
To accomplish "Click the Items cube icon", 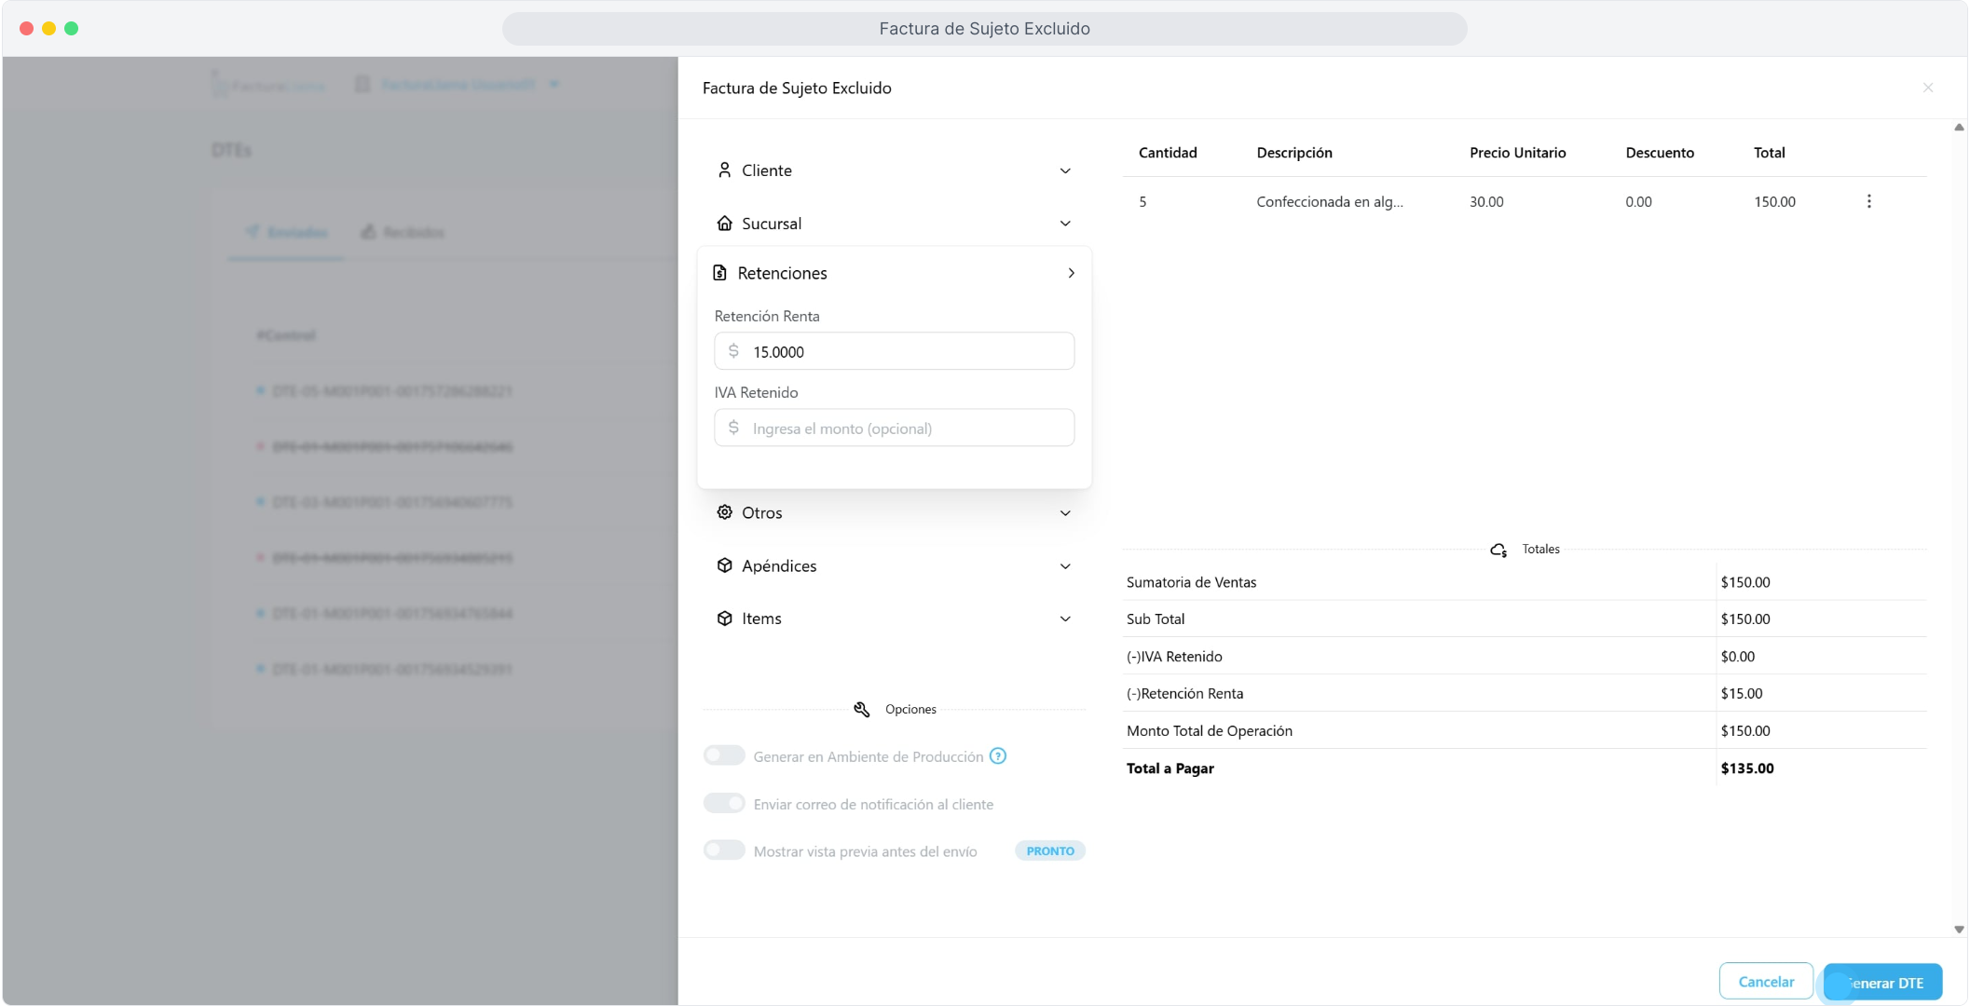I will [724, 619].
